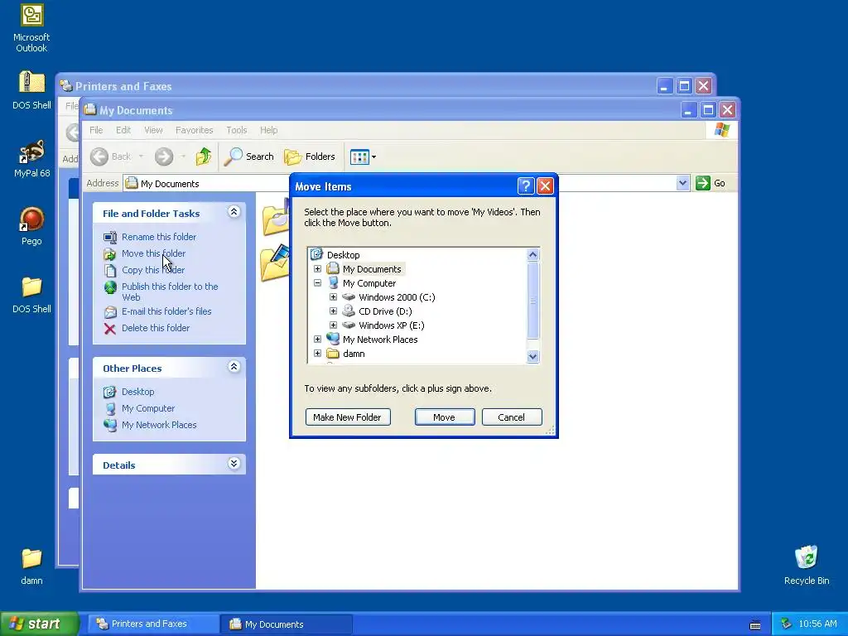Image resolution: width=848 pixels, height=636 pixels.
Task: Expand Windows XP (E:) node
Action: [333, 325]
